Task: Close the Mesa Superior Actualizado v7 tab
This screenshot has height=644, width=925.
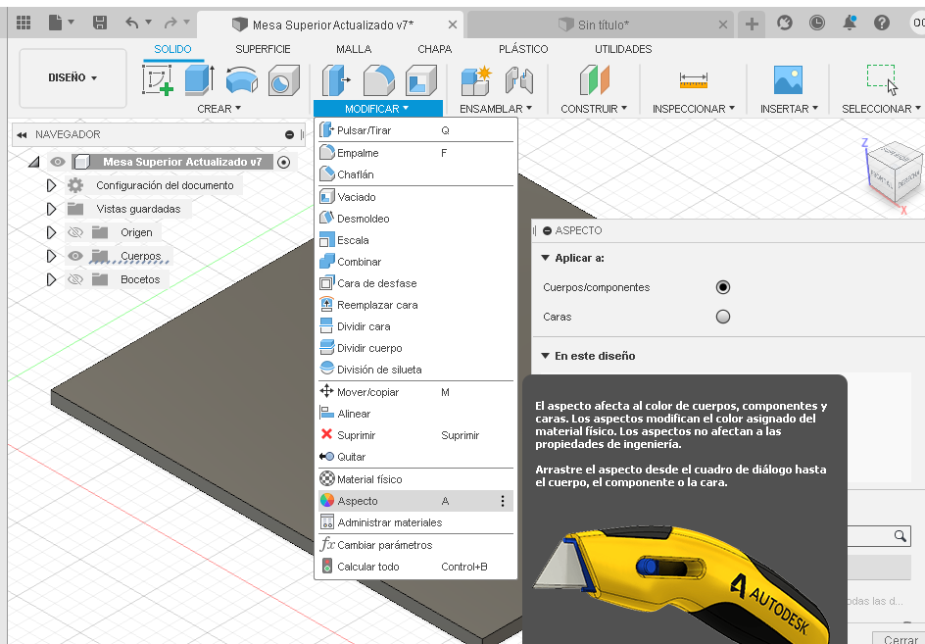Action: (453, 25)
